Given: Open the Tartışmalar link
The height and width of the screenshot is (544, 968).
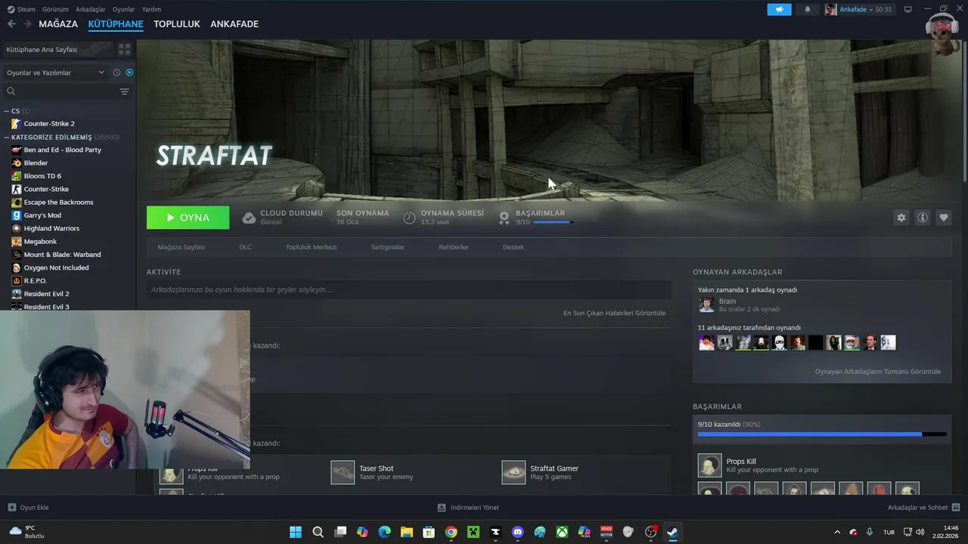Looking at the screenshot, I should tap(387, 247).
